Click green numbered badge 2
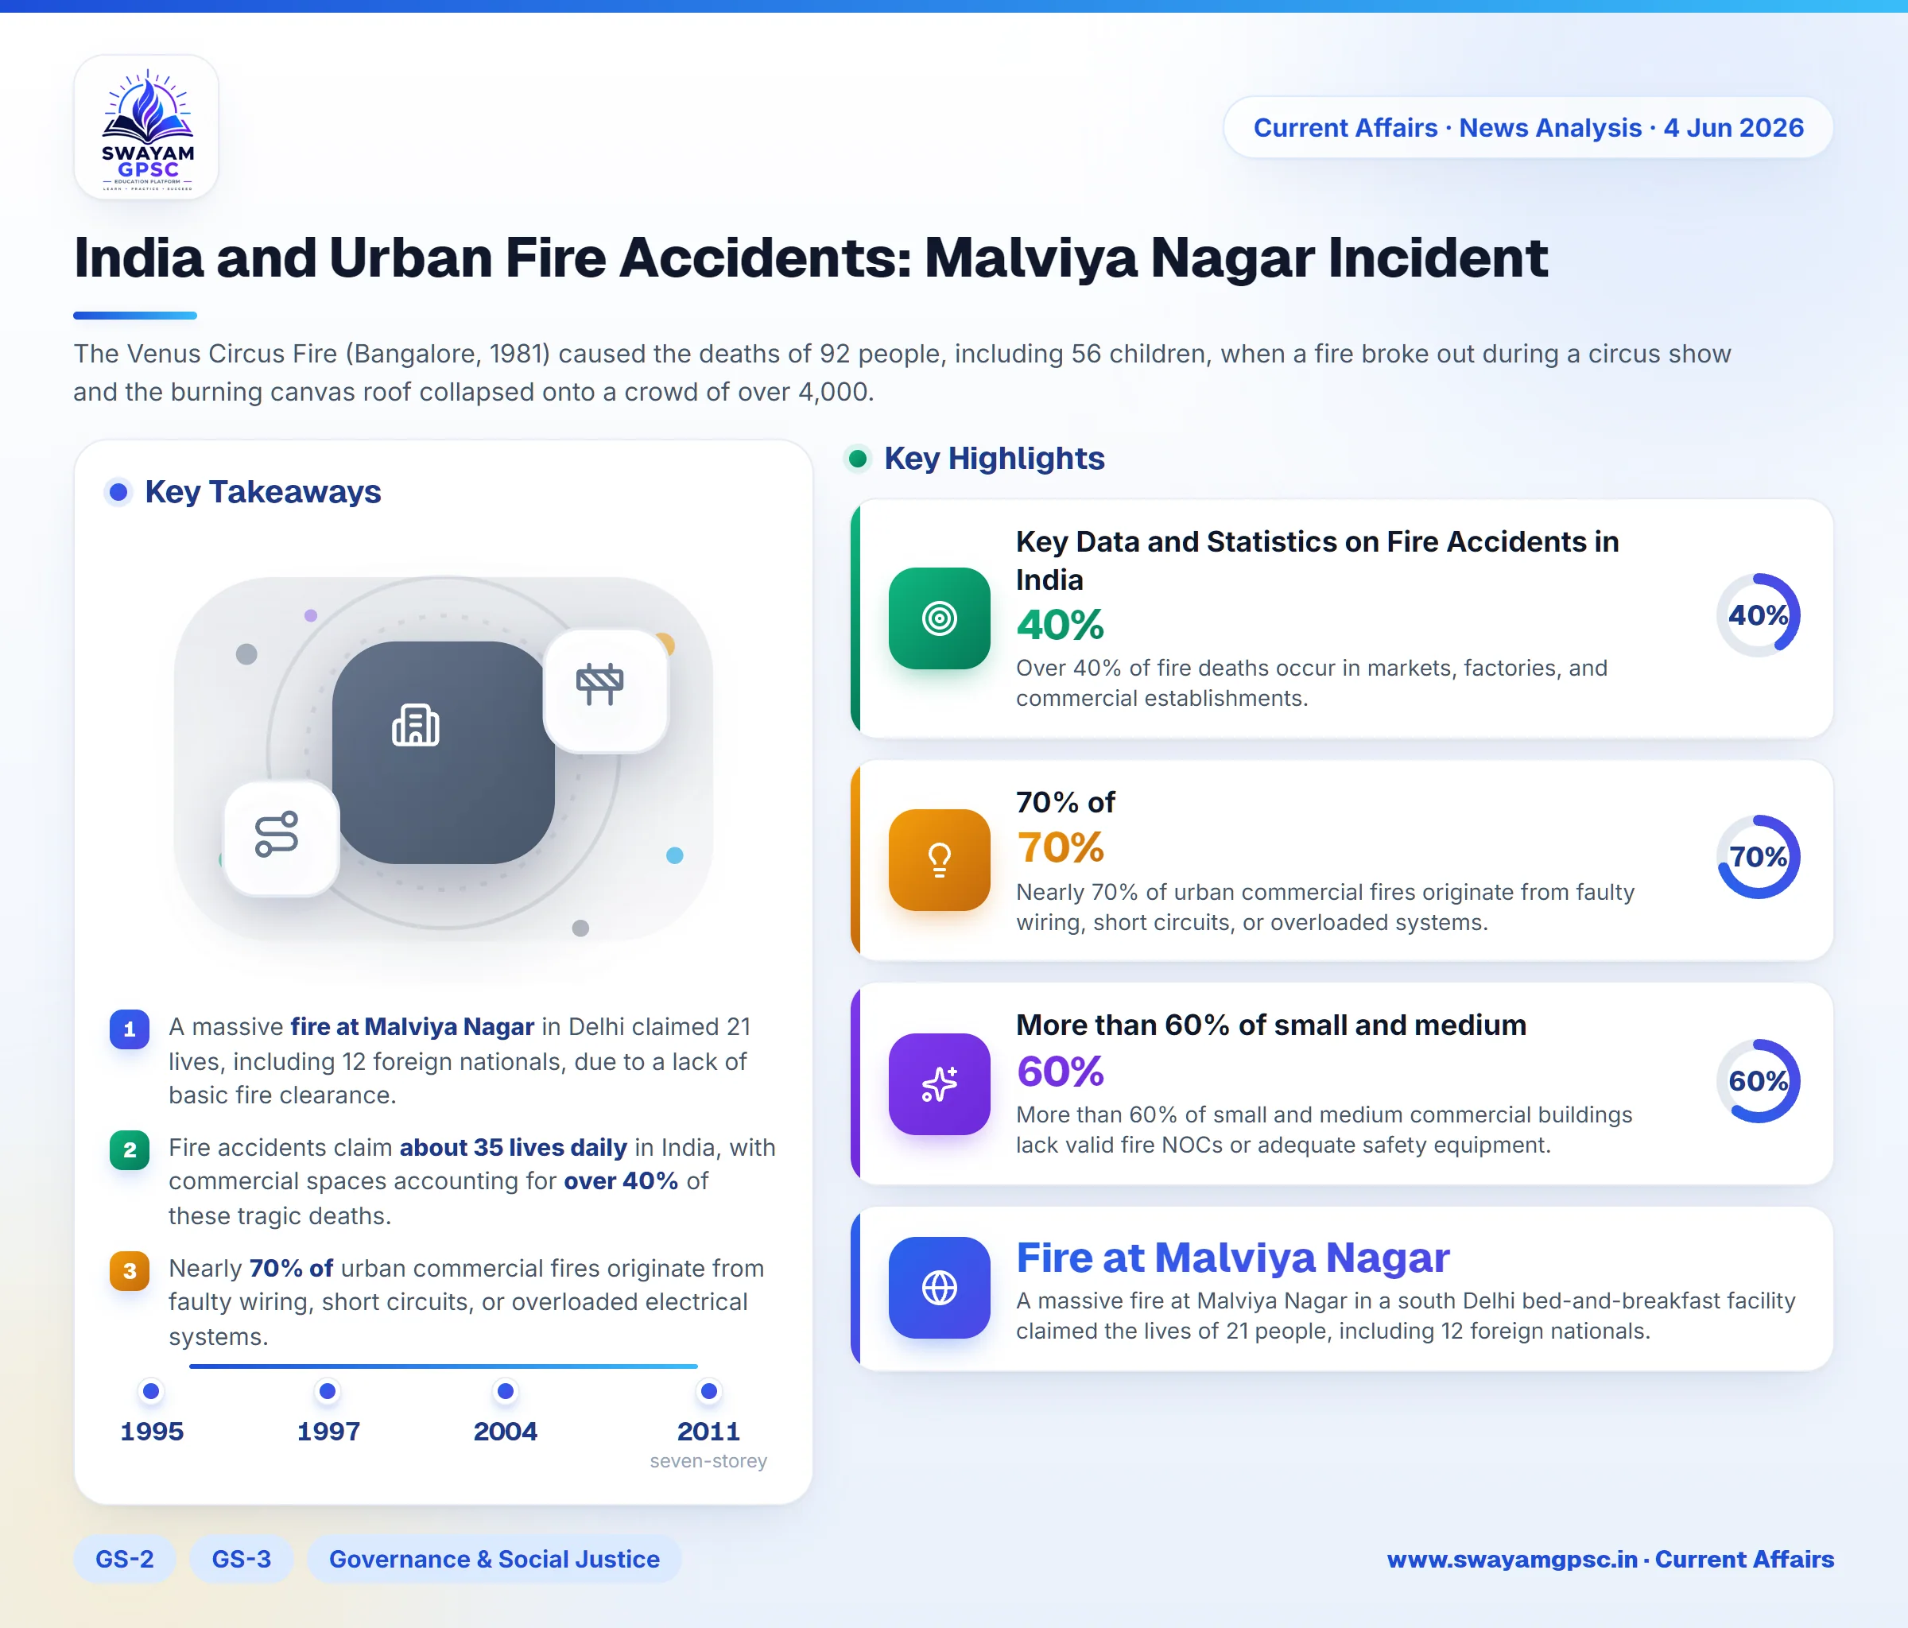Viewport: 1908px width, 1628px height. pos(130,1149)
